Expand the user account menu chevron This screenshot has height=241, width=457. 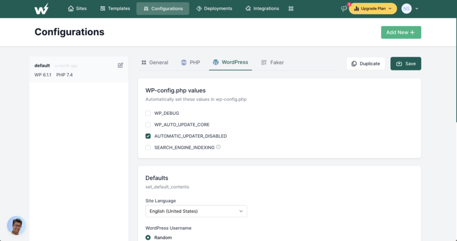pos(417,9)
